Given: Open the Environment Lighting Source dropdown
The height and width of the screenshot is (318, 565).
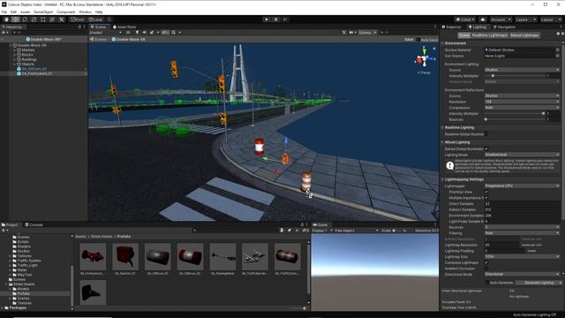Looking at the screenshot, I should 522,70.
